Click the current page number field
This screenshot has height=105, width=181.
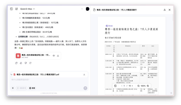(x=124, y=86)
